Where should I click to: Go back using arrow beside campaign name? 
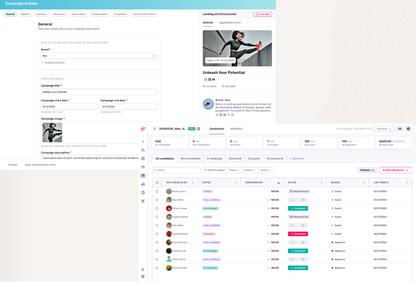coord(154,129)
